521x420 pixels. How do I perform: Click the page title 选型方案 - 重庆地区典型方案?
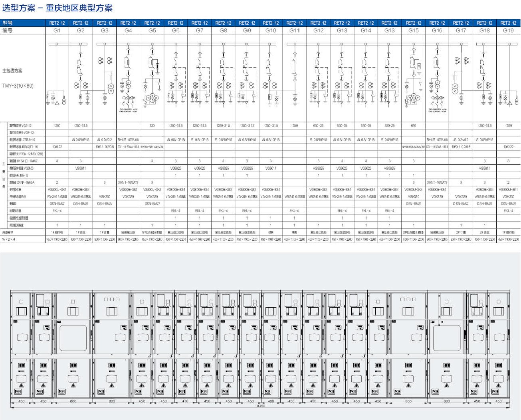coord(57,8)
